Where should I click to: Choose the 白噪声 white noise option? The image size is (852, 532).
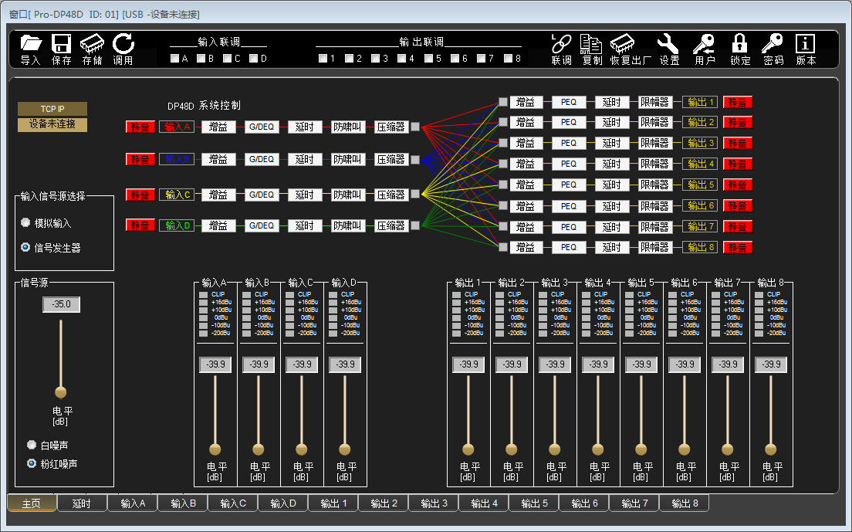coord(32,446)
